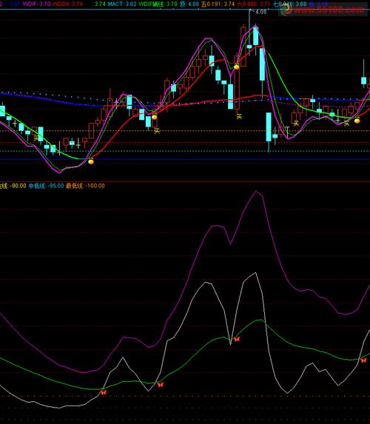Screen dimensions: 370x424
Task: Select the 最低线: -100.00 indicator label
Action: (x=85, y=186)
